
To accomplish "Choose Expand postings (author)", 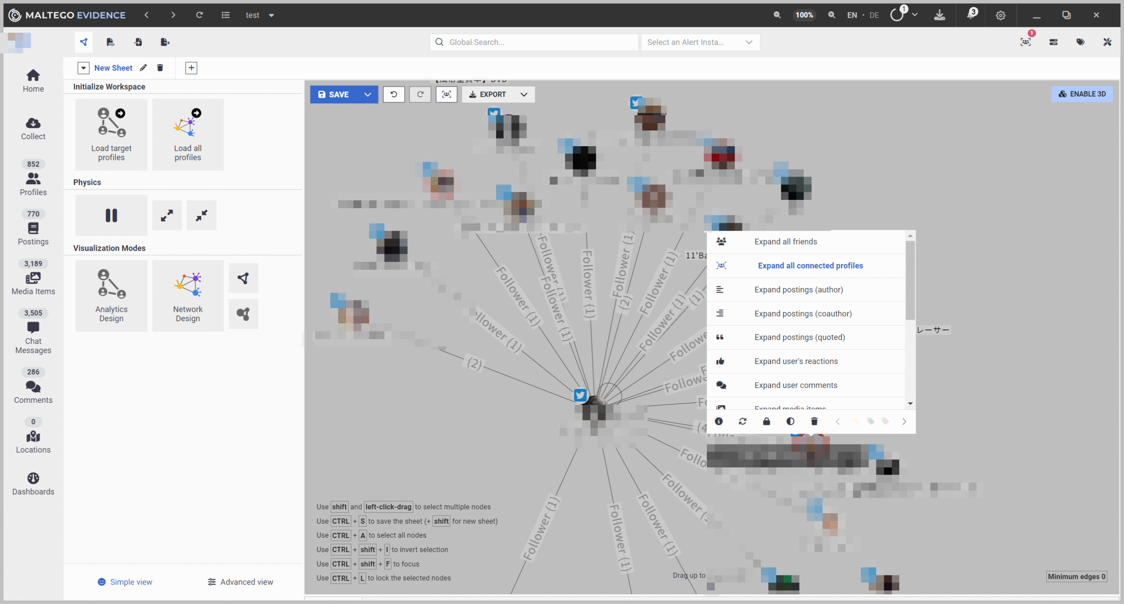I will point(806,289).
